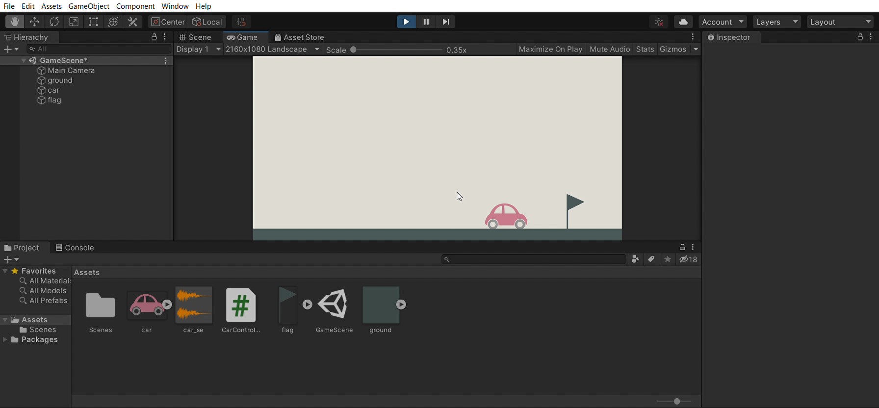Click the Pause button
Screen dimensions: 879x408
tap(426, 22)
